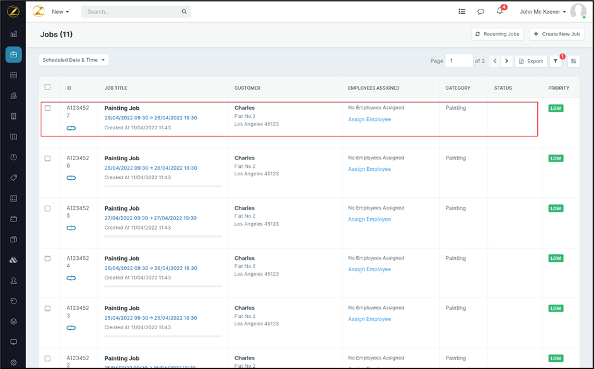Open the bar chart dashboard icon
Viewport: 594px width, 369px height.
(x=14, y=34)
